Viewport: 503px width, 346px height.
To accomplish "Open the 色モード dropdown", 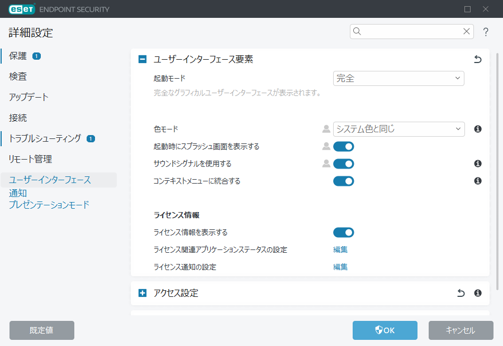I will [398, 129].
